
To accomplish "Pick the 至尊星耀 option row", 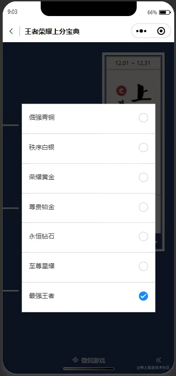I will tap(89, 267).
